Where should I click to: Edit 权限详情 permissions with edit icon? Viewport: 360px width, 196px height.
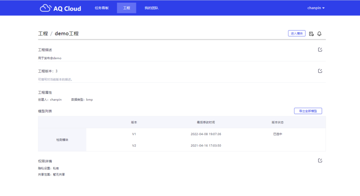tap(320, 160)
